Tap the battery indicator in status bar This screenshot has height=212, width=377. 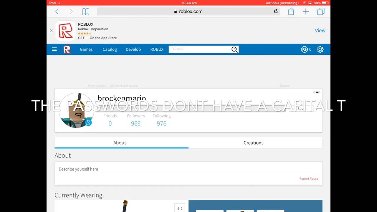pos(325,3)
